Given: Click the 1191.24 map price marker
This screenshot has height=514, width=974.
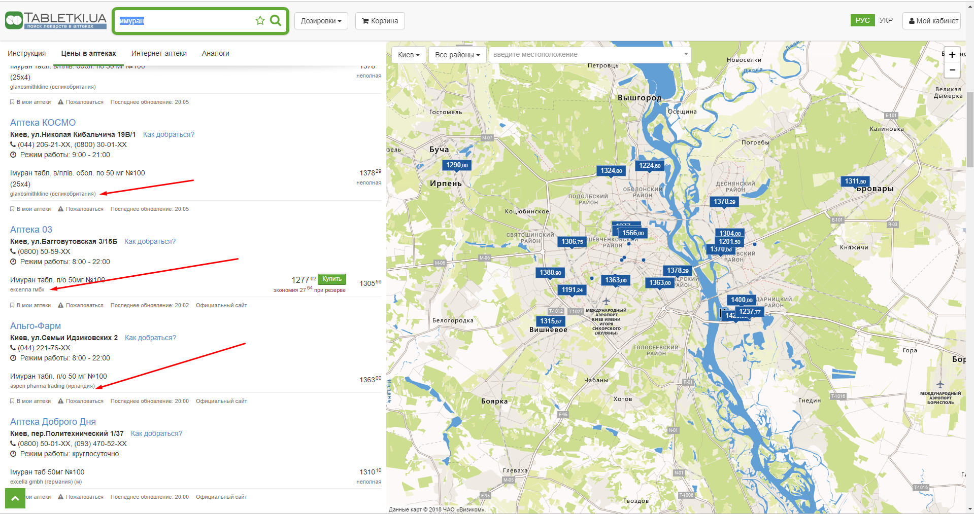Looking at the screenshot, I should (x=572, y=290).
